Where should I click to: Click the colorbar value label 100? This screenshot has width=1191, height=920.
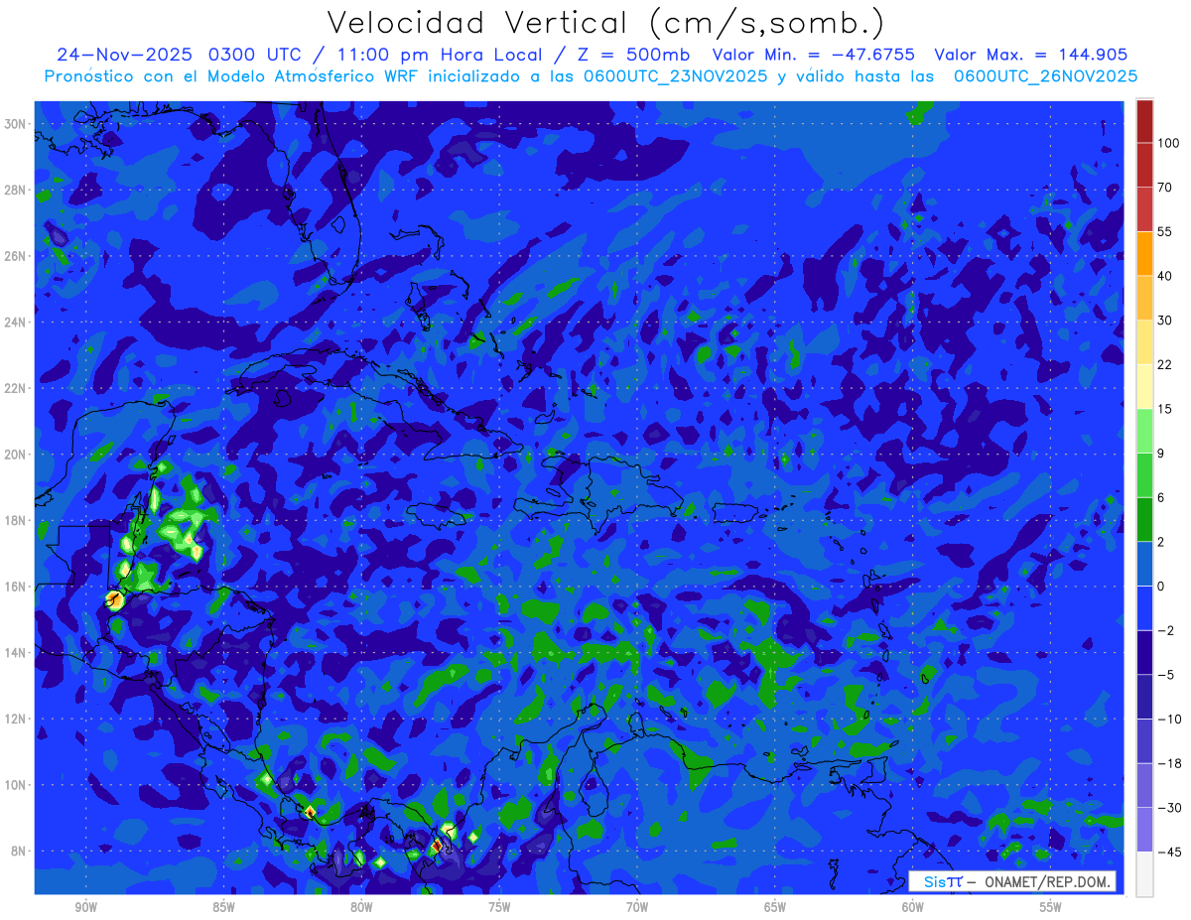pyautogui.click(x=1168, y=143)
